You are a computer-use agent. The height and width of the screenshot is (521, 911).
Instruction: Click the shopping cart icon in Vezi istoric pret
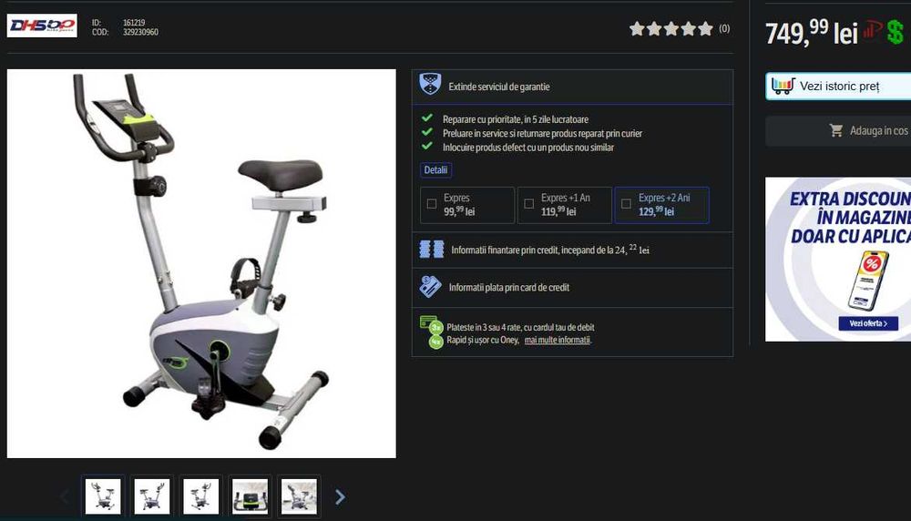783,86
